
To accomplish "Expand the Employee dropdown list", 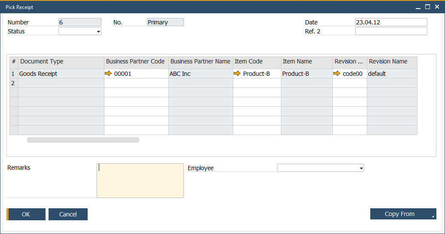I will [x=361, y=168].
